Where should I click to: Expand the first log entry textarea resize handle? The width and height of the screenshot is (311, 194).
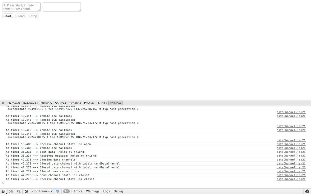[39, 11]
